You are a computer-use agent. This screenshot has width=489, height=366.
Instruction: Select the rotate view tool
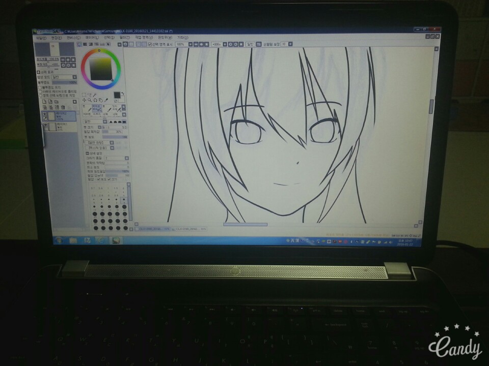coord(95,100)
